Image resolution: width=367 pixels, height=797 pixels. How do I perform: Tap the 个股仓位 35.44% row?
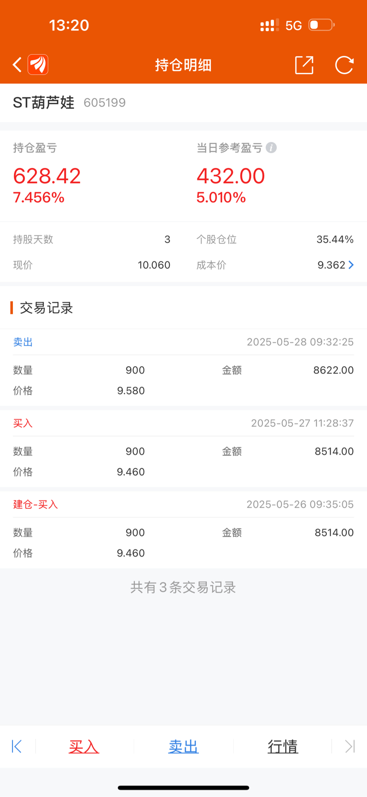(x=275, y=239)
